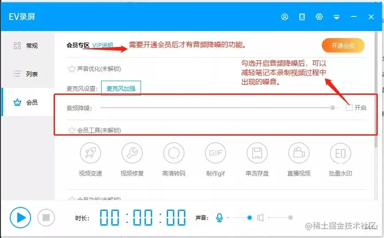Close the EV录屏 window

tap(371, 17)
